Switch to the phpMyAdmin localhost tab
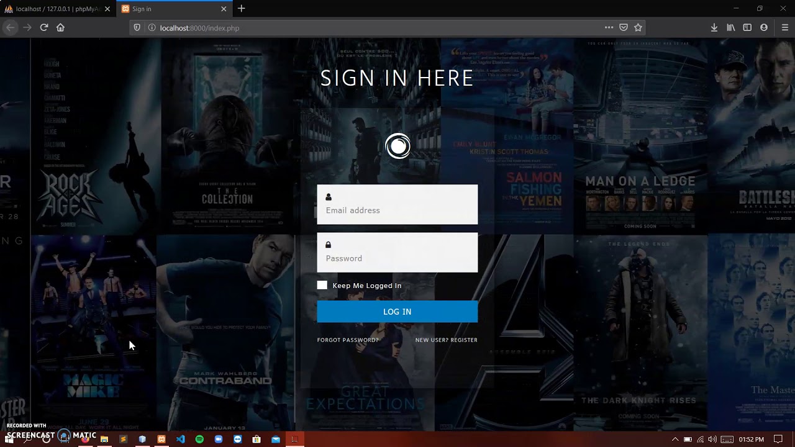This screenshot has width=795, height=447. pyautogui.click(x=58, y=9)
